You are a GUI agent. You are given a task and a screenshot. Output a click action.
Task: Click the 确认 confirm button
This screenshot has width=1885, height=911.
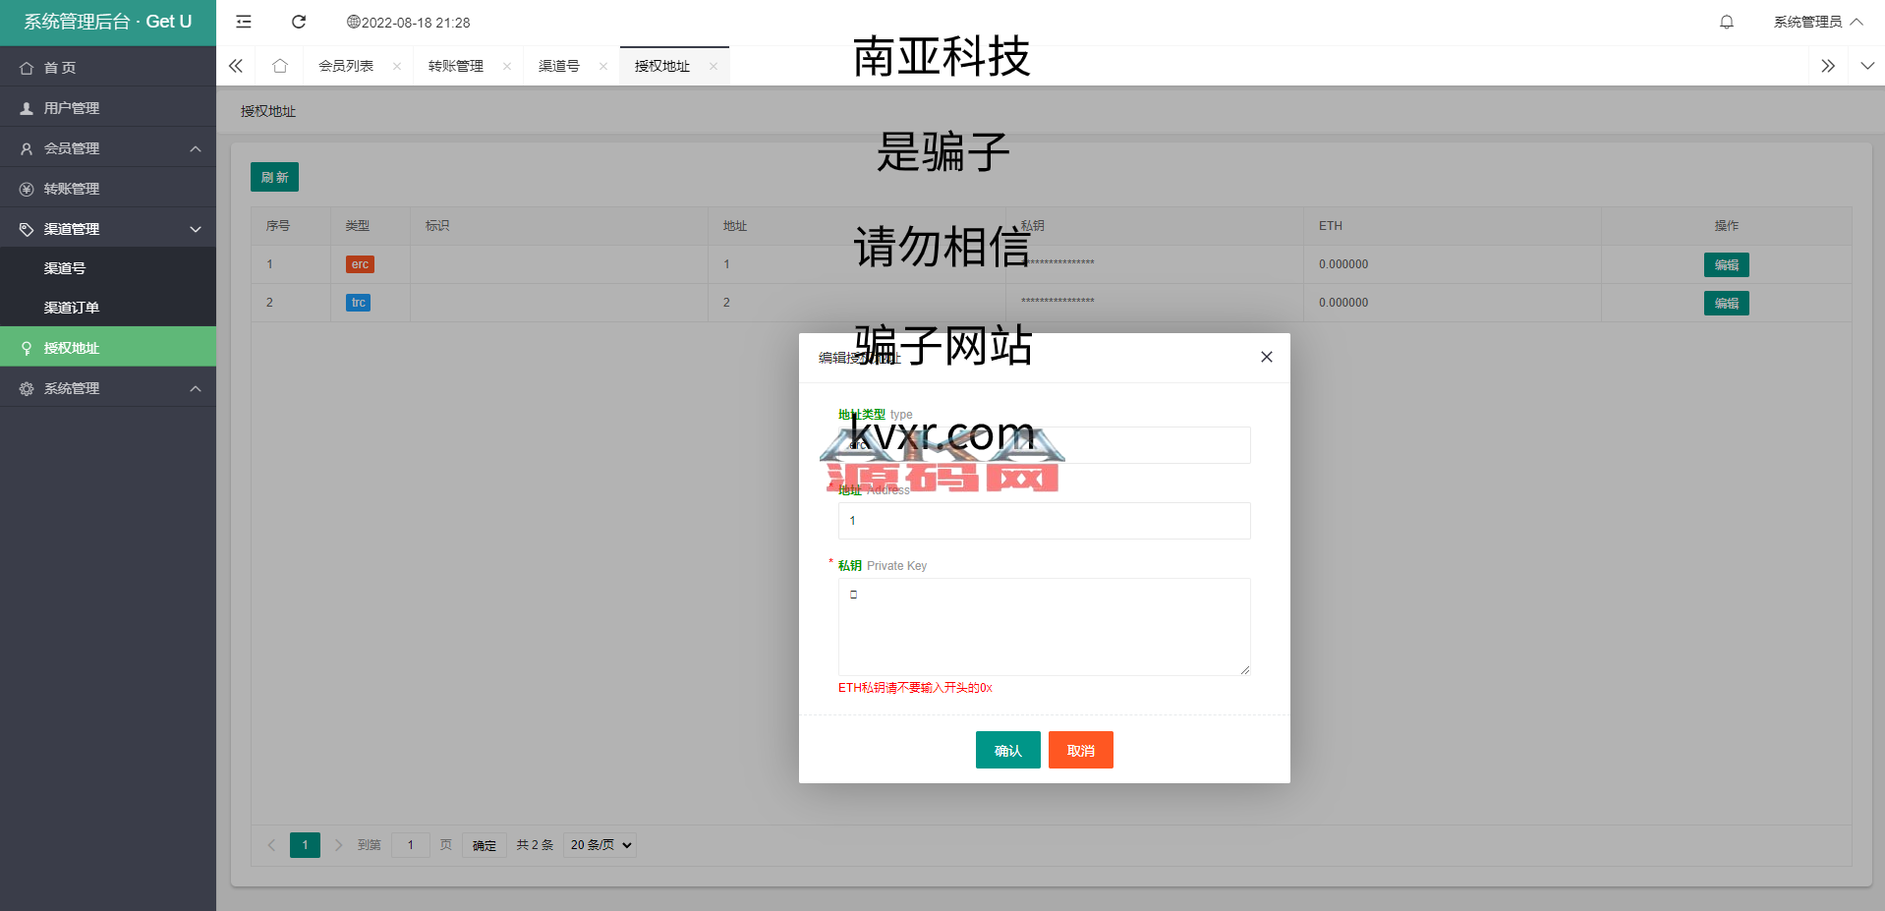(1007, 750)
